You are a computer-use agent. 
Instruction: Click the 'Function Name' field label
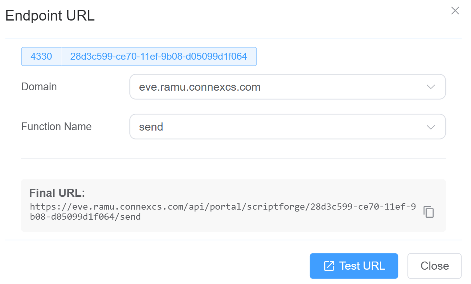56,127
